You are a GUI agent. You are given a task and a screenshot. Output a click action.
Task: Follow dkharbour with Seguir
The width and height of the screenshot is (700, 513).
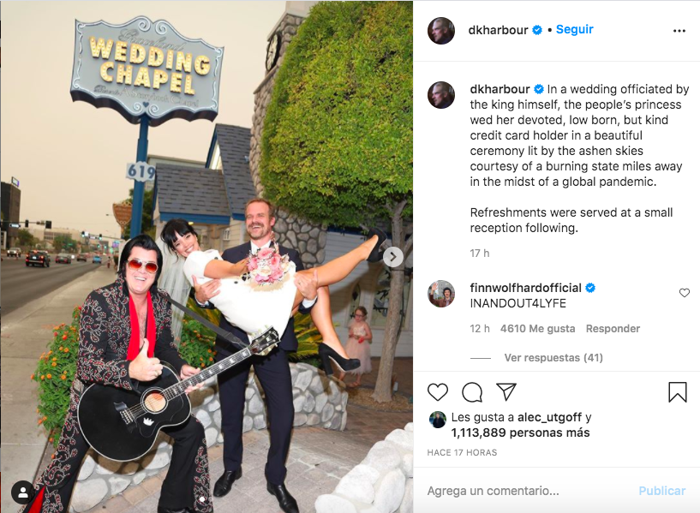[x=574, y=29]
